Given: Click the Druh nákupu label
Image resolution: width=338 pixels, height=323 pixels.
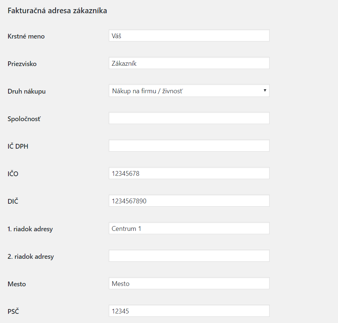Looking at the screenshot, I should [26, 91].
